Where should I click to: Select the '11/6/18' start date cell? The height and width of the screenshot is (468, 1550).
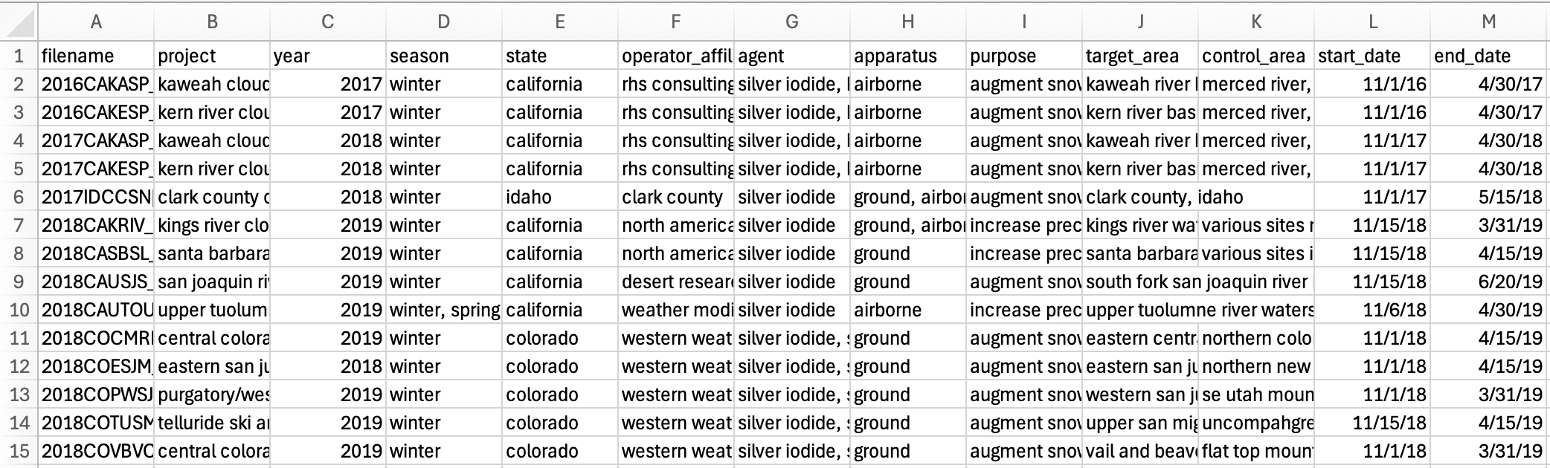(1372, 311)
